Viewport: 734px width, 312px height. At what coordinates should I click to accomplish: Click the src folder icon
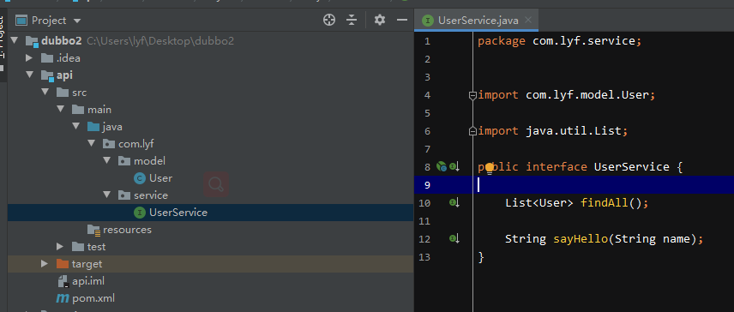pos(63,93)
